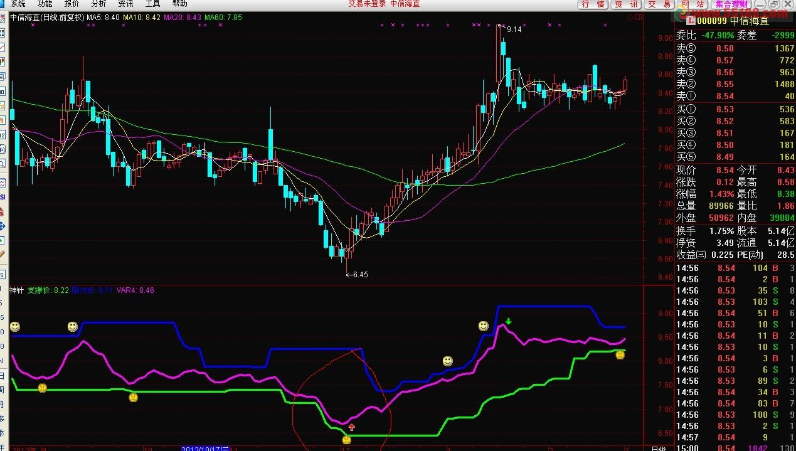Image resolution: width=796 pixels, height=451 pixels.
Task: Click the red up arrow signal marker
Action: click(x=351, y=427)
